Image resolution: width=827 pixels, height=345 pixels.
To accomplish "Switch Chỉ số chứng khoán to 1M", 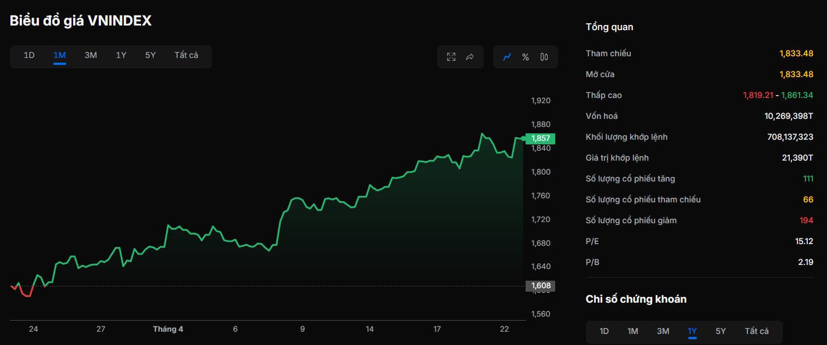I will coord(633,332).
